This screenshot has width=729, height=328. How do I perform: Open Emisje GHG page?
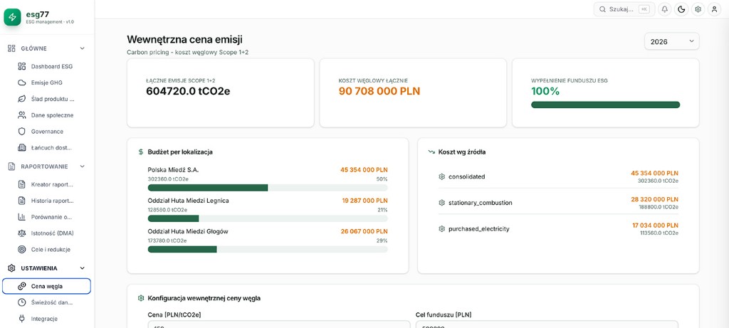pos(46,83)
